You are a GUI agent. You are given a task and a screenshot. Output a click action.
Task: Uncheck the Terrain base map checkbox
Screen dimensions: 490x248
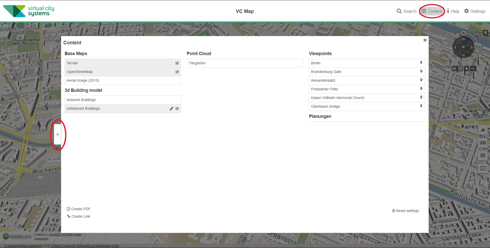click(177, 63)
